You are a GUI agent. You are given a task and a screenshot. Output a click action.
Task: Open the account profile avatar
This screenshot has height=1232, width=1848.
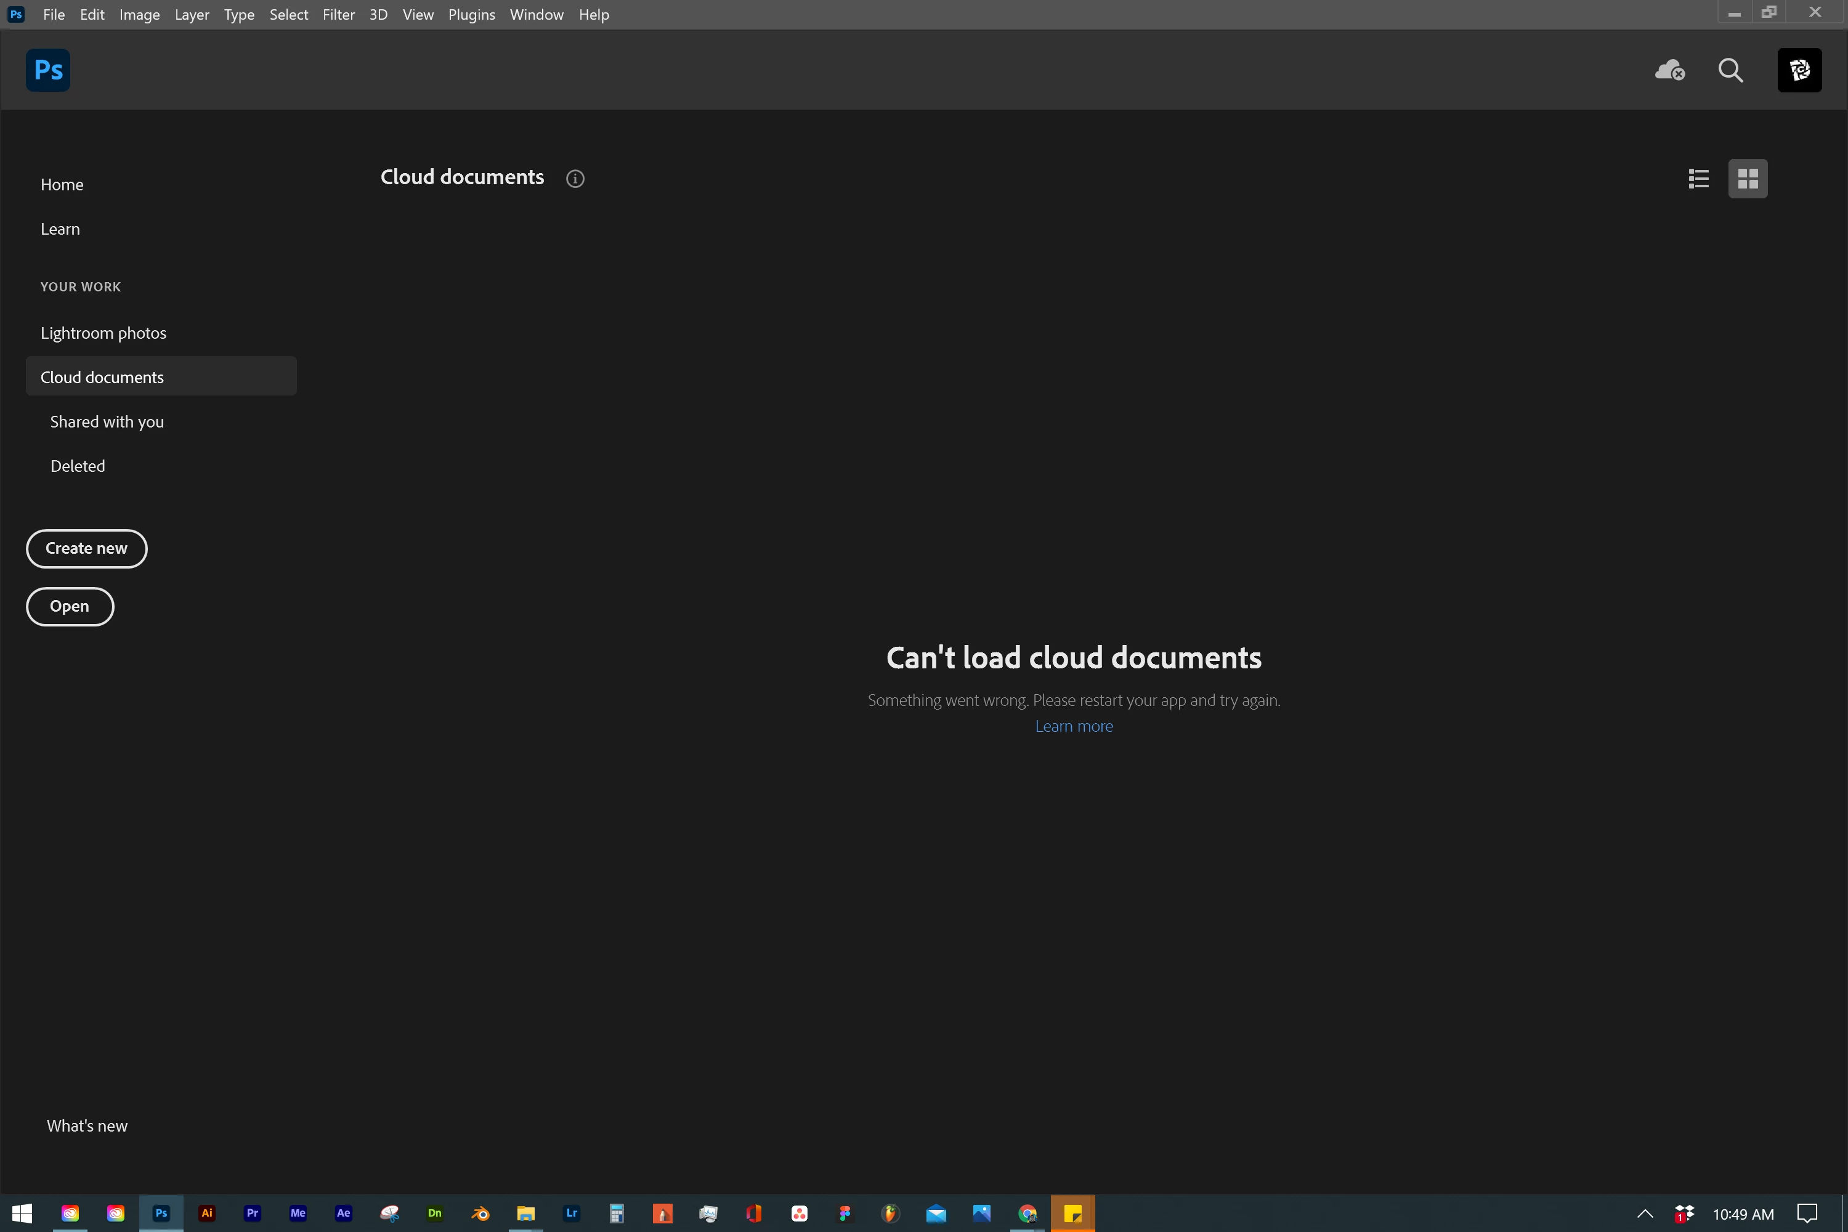tap(1799, 71)
